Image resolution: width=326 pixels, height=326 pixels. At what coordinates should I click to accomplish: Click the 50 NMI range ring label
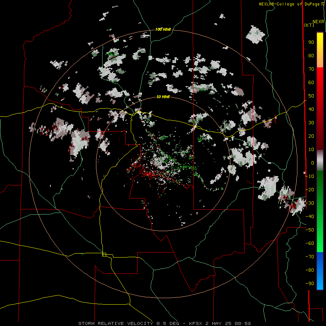tap(163, 97)
